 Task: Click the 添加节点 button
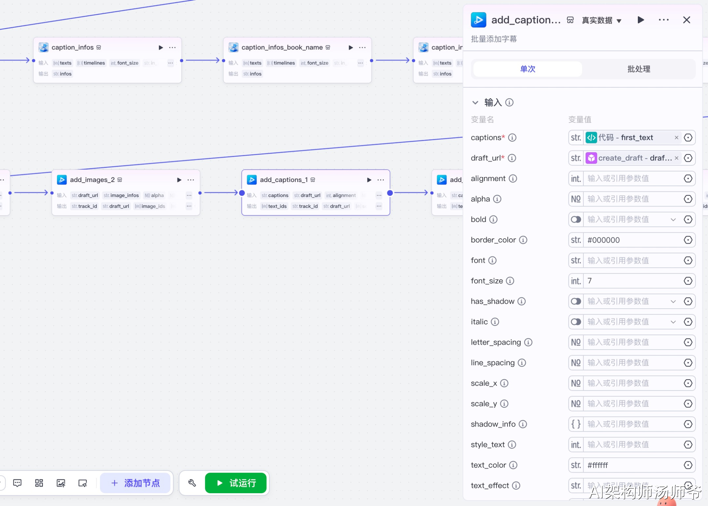[x=135, y=483]
